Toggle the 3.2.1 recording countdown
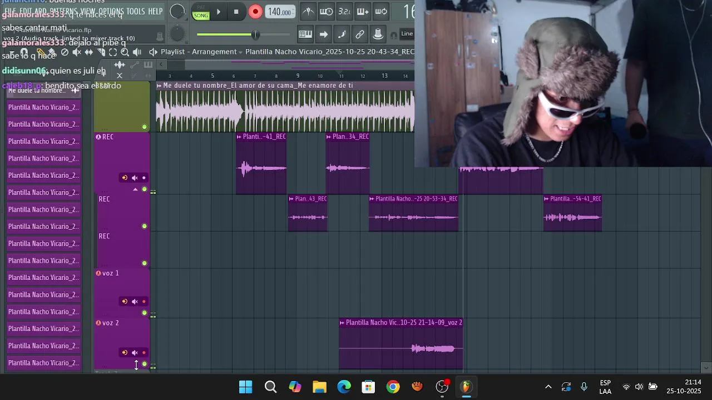The width and height of the screenshot is (712, 400). click(x=344, y=12)
